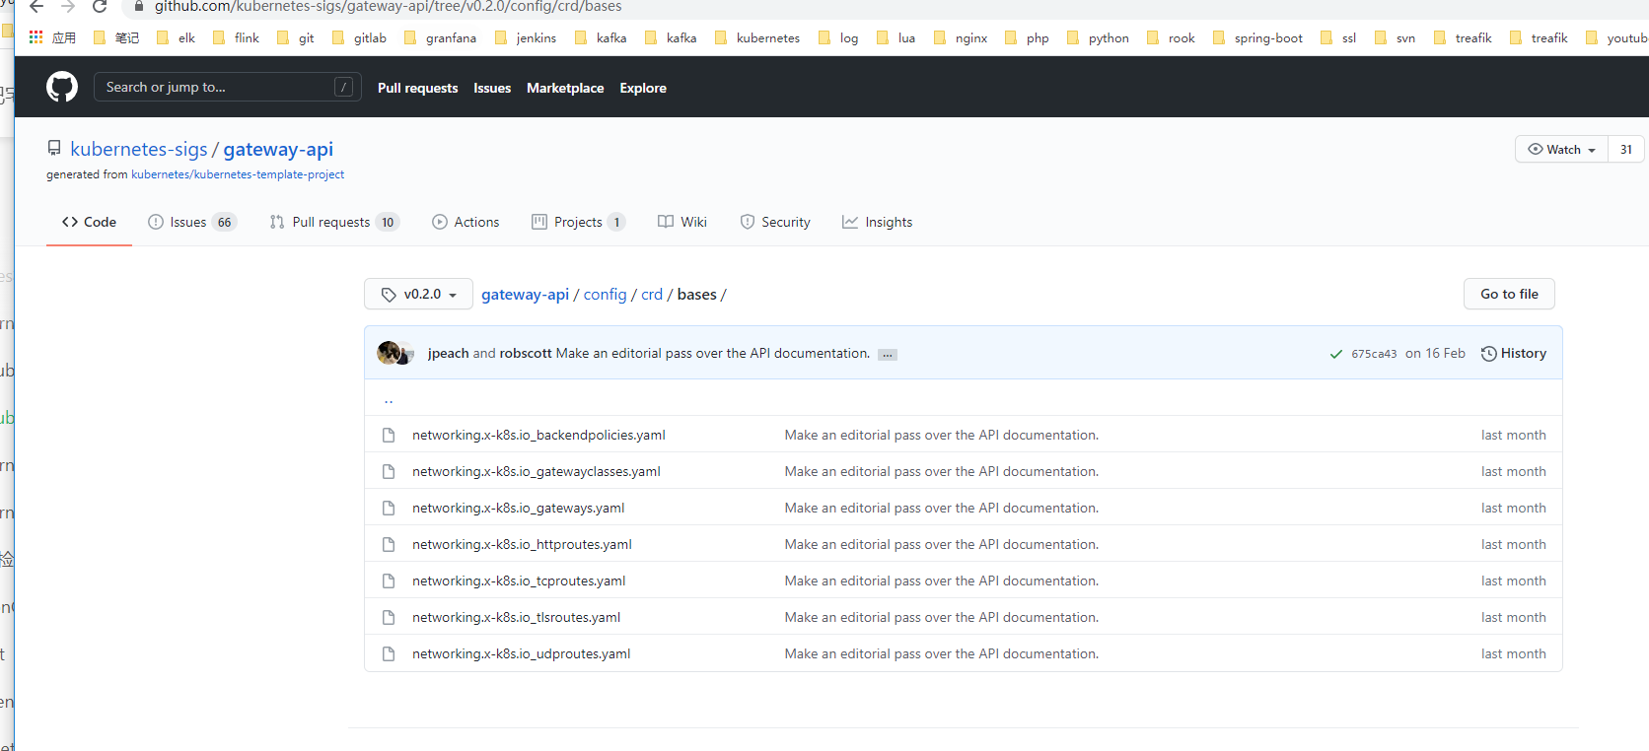Click the slash shortcut icon in search

pyautogui.click(x=343, y=87)
